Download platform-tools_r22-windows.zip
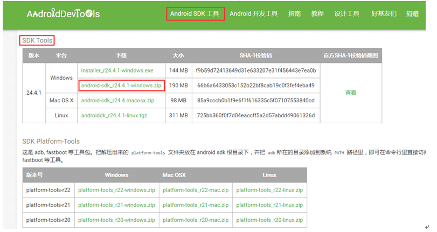The height and width of the screenshot is (232, 437). [116, 190]
